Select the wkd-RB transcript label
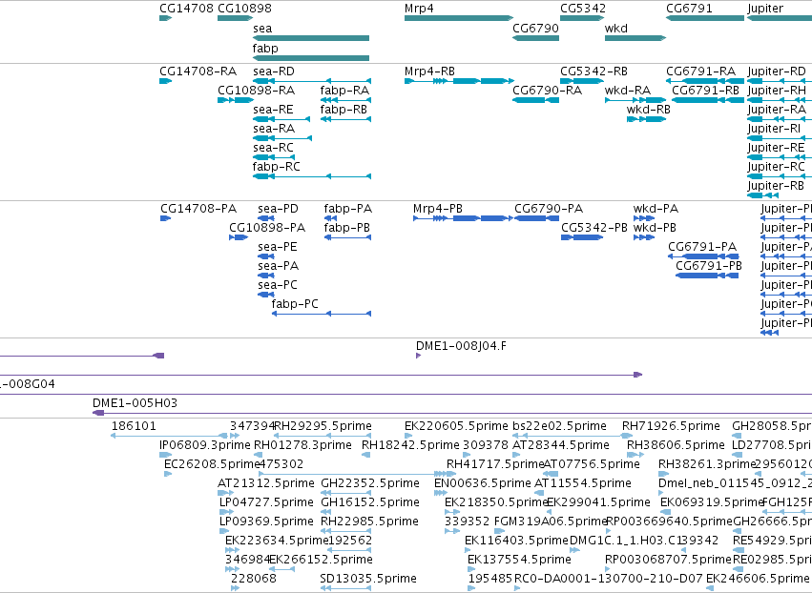The height and width of the screenshot is (593, 812). [x=648, y=110]
